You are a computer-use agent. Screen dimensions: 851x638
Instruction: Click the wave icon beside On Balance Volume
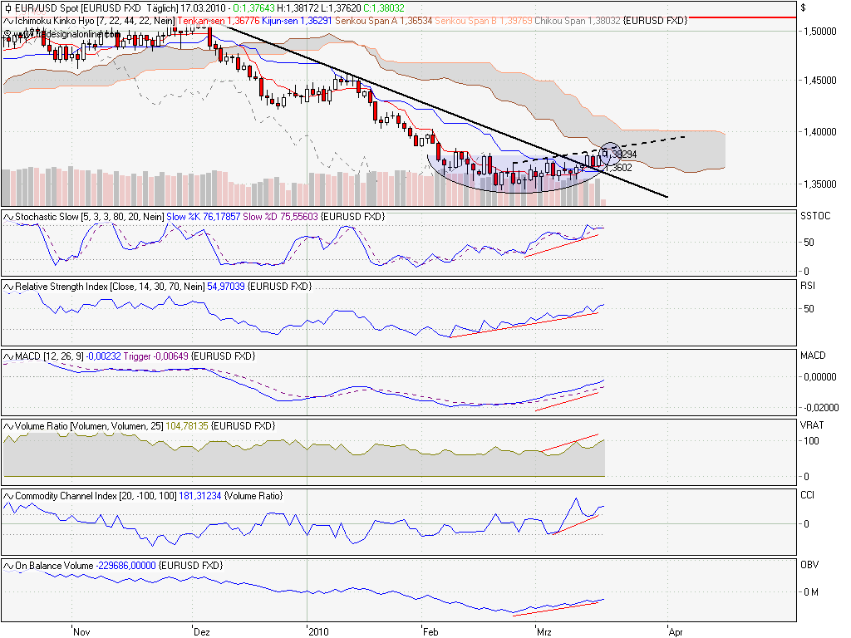tap(8, 566)
